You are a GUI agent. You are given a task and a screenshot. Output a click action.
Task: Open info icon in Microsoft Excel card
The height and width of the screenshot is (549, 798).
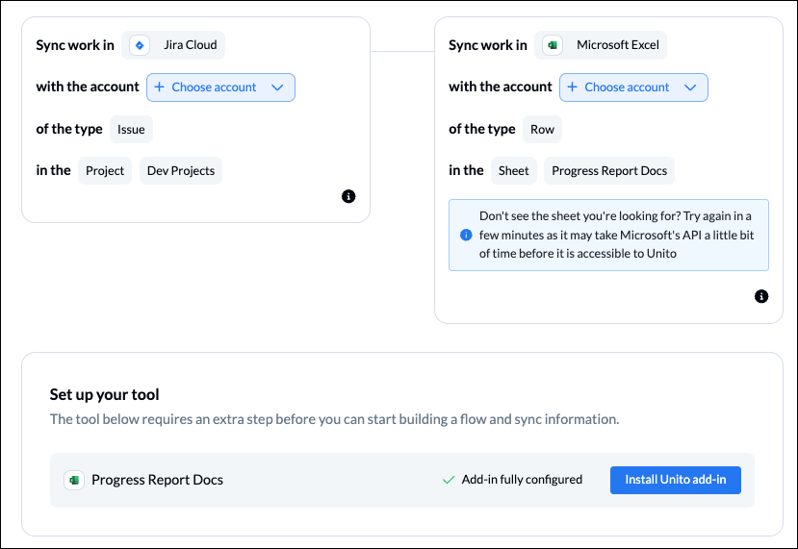tap(761, 296)
